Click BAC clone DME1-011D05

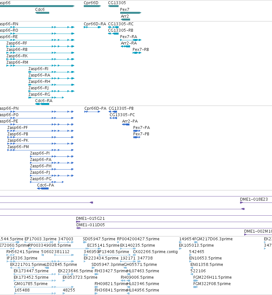90,225
